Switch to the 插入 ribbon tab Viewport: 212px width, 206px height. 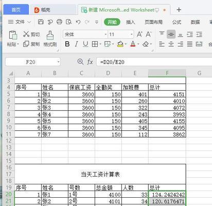click(130, 22)
